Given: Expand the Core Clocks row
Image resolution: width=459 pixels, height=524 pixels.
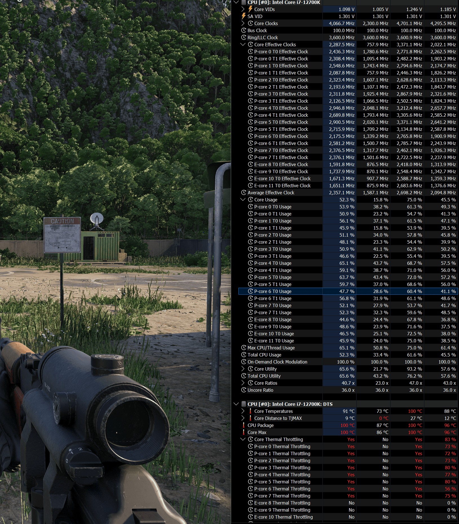Looking at the screenshot, I should click(243, 23).
